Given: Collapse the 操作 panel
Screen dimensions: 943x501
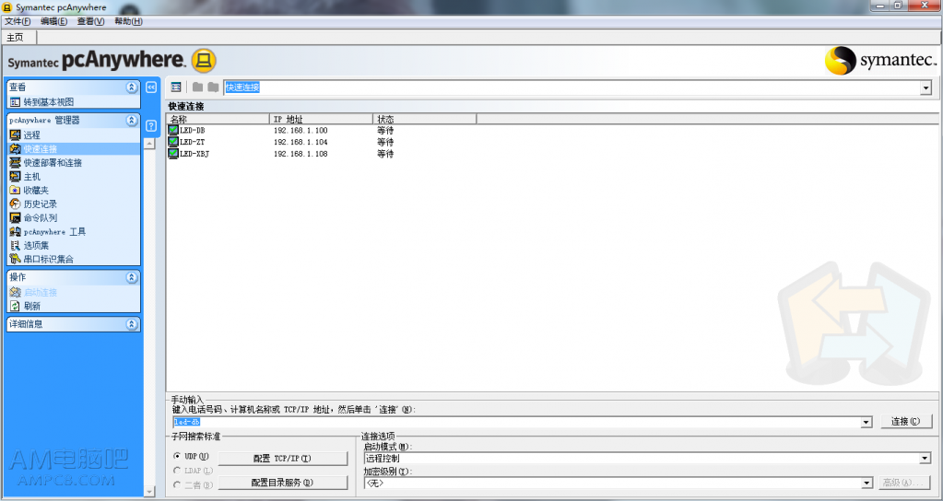Looking at the screenshot, I should pos(132,277).
